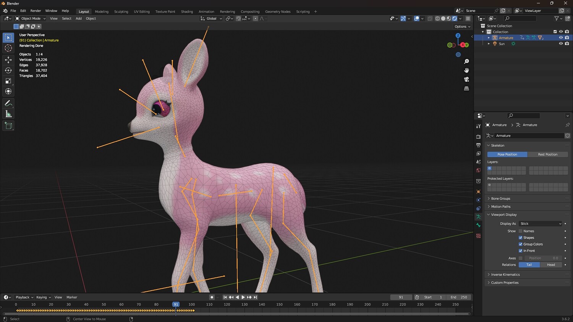Open the Object Data armature properties tab
573x322 pixels.
(478, 217)
